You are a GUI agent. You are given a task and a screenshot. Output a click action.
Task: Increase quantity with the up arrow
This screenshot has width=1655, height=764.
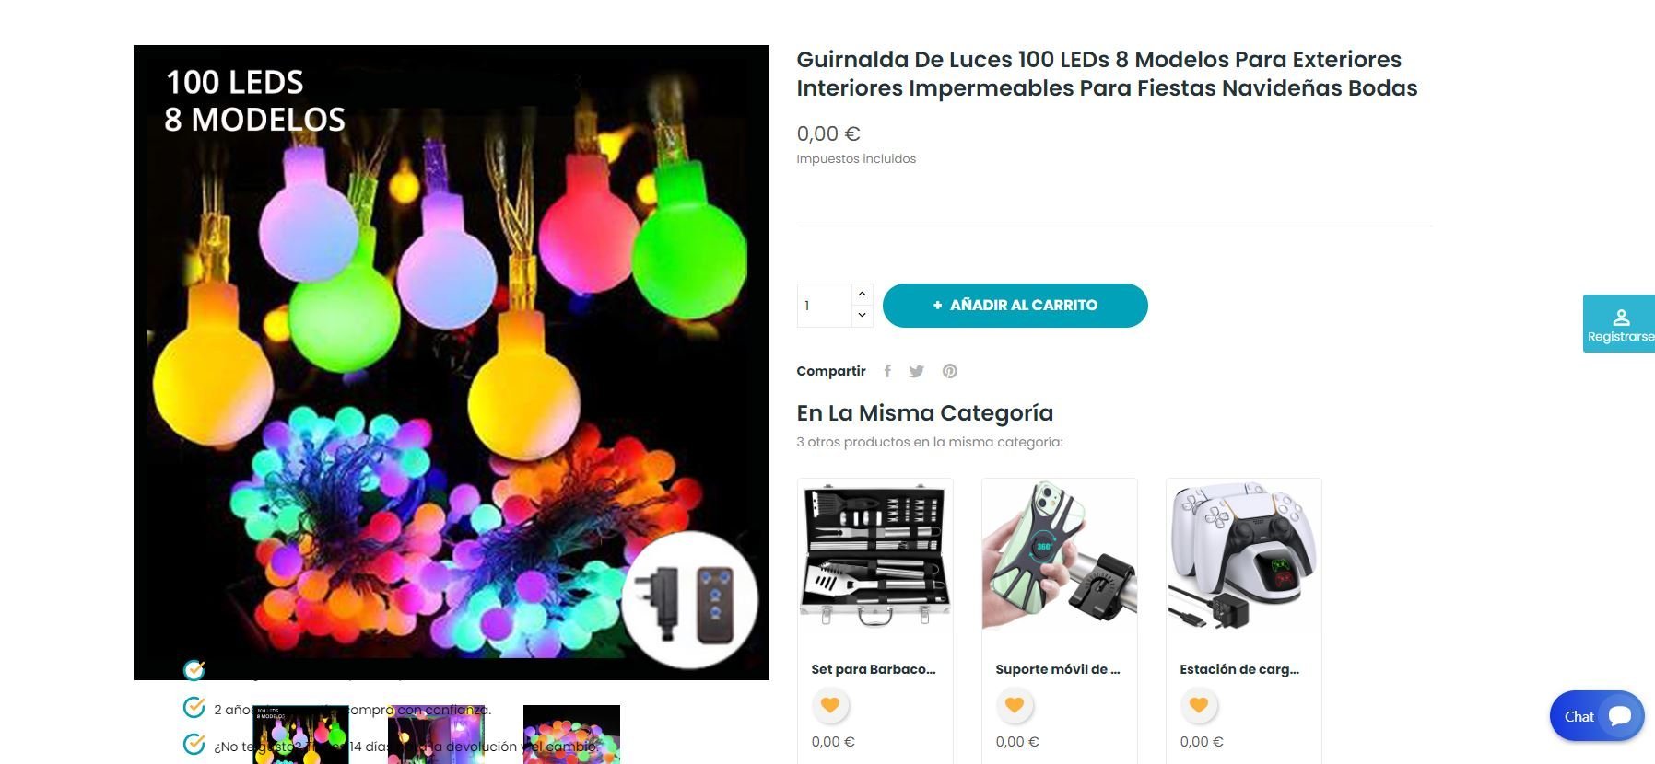point(862,295)
